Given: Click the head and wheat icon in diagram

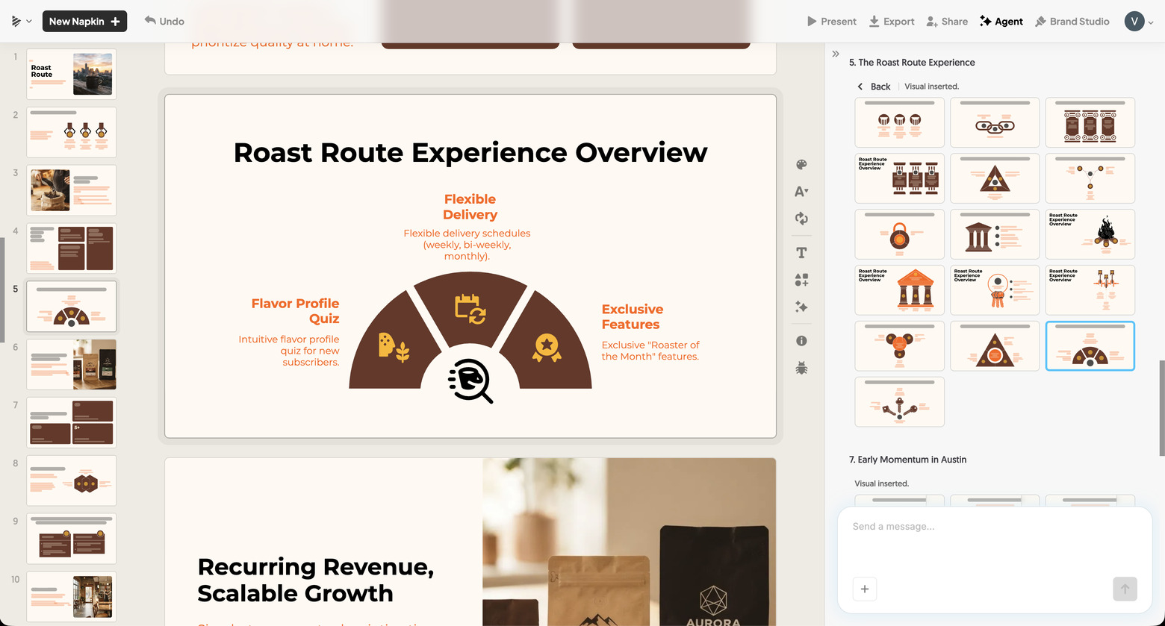Looking at the screenshot, I should click(394, 348).
